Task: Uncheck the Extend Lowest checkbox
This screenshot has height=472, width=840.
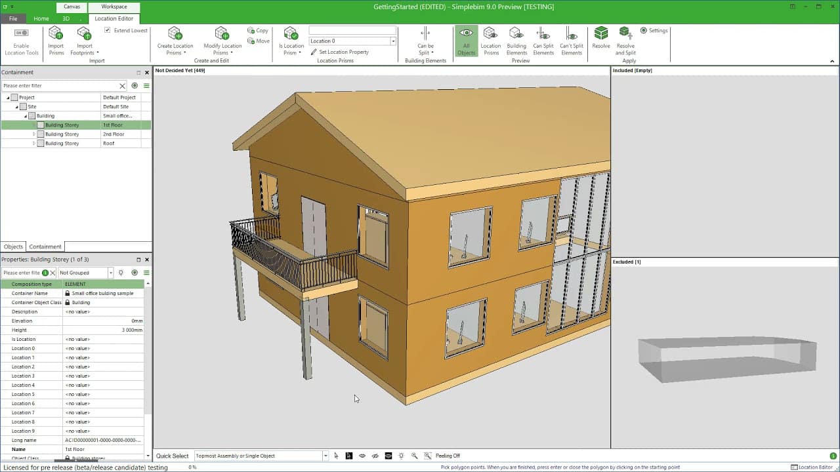Action: 108,31
